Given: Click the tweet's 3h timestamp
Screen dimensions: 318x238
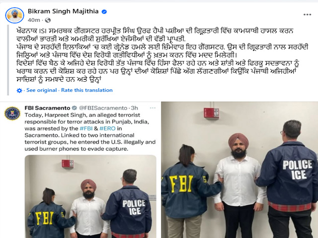Looking at the screenshot, I should [x=134, y=108].
